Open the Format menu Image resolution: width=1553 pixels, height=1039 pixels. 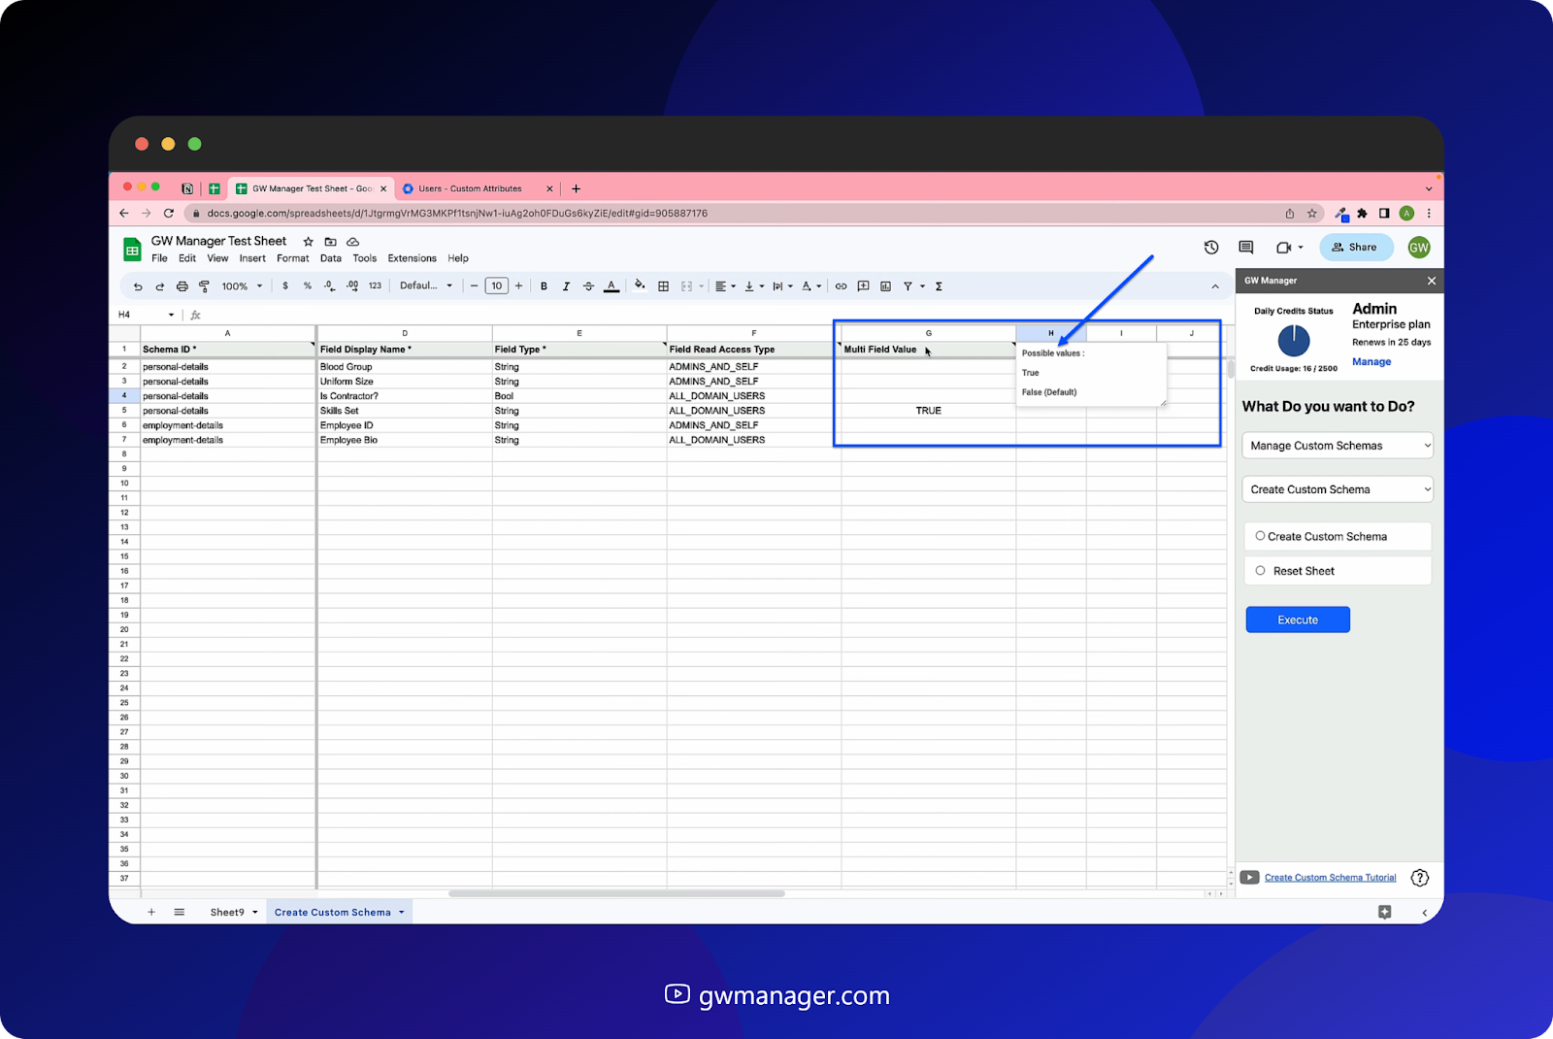292,258
